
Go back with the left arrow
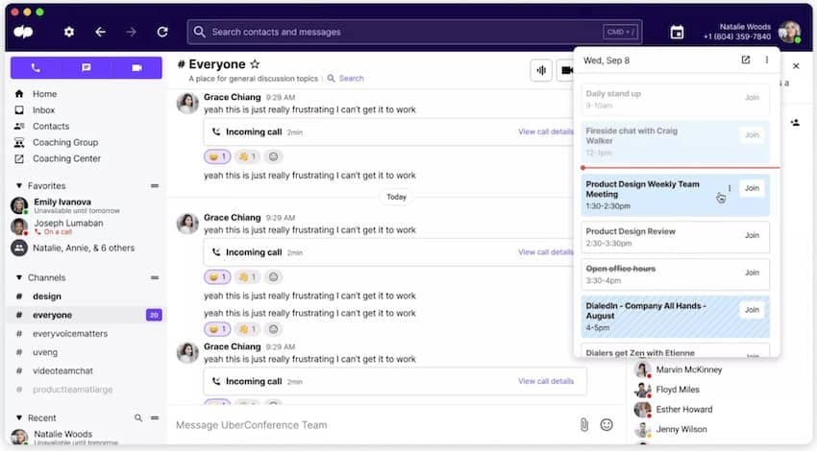101,33
